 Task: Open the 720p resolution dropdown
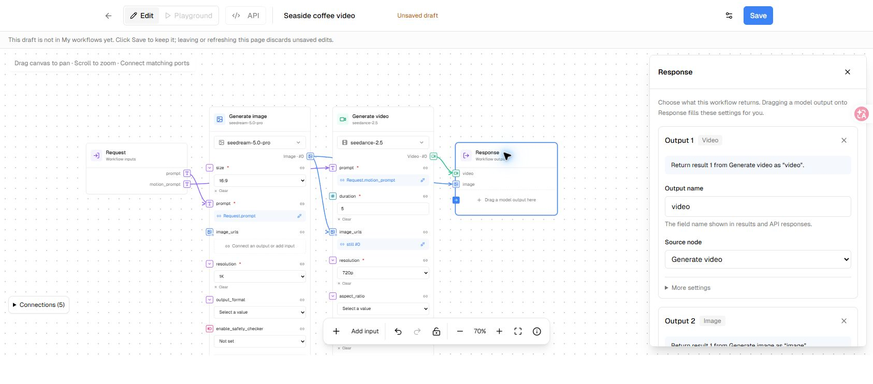tap(383, 273)
